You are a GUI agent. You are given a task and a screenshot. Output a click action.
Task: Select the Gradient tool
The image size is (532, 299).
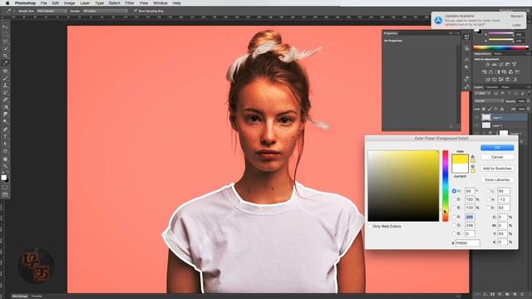(x=5, y=107)
